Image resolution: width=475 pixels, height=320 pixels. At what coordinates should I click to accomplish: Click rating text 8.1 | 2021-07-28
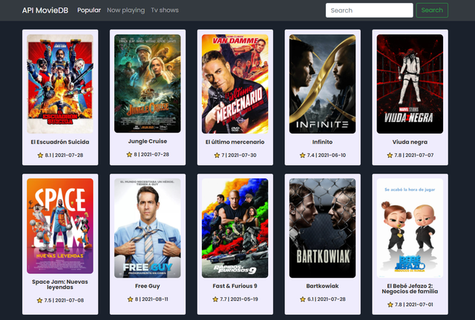pos(64,155)
